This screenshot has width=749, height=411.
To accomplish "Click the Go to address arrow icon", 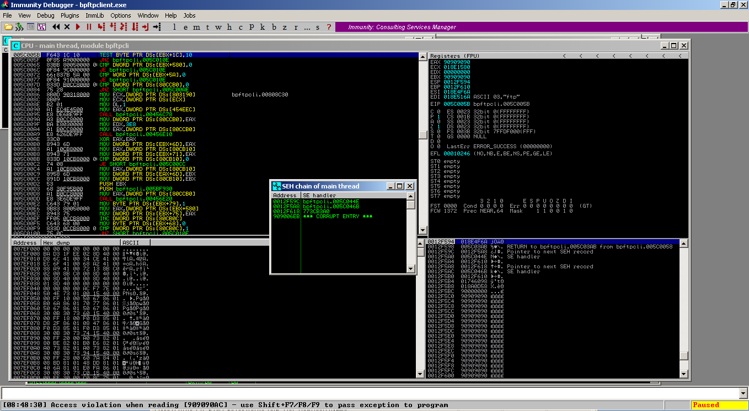I will tap(157, 26).
